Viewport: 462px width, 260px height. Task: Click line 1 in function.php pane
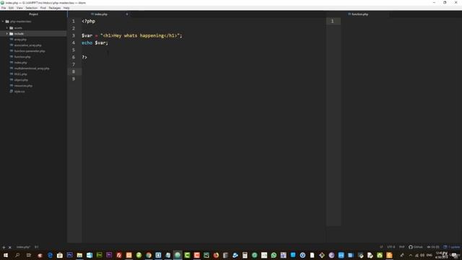coord(332,21)
